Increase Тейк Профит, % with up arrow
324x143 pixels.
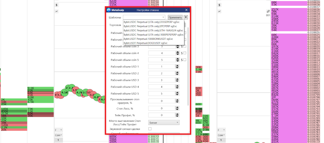[x=178, y=114]
